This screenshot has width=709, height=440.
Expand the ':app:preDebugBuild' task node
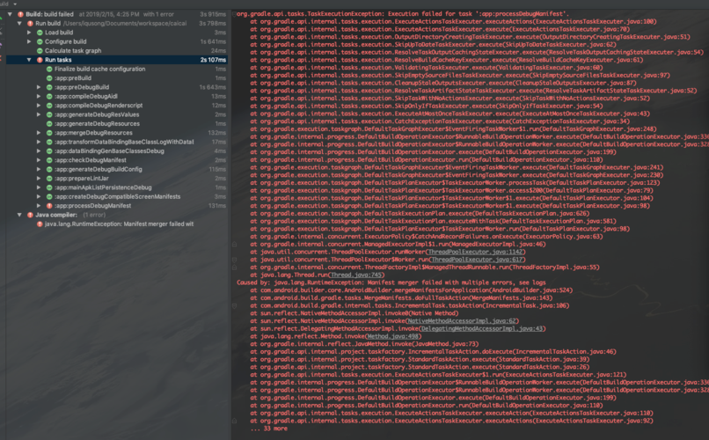coord(39,87)
